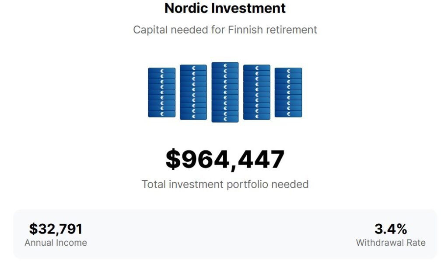This screenshot has height=271, width=448.
Task: Click top bill of the rightmost stack
Action: (x=288, y=71)
